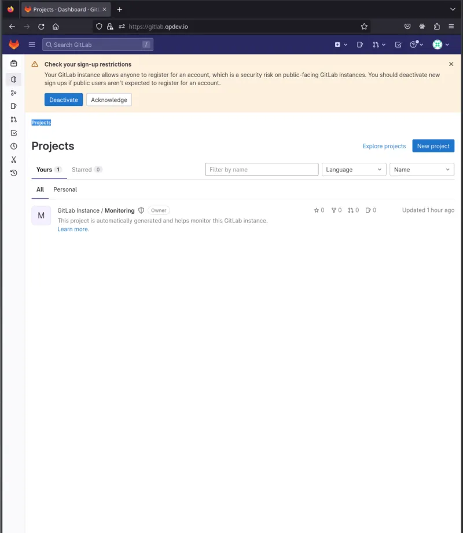Open the Merge requests sidebar icon
Viewport: 463px width, 533px height.
(x=13, y=119)
